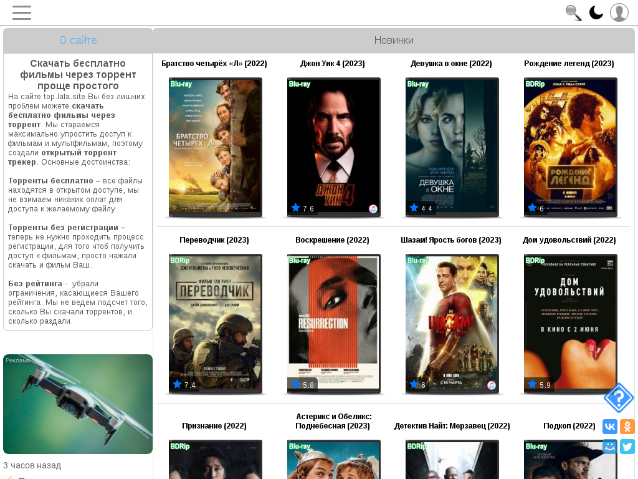Switch to Новинки tab
Screen dimensions: 638x479
[394, 41]
